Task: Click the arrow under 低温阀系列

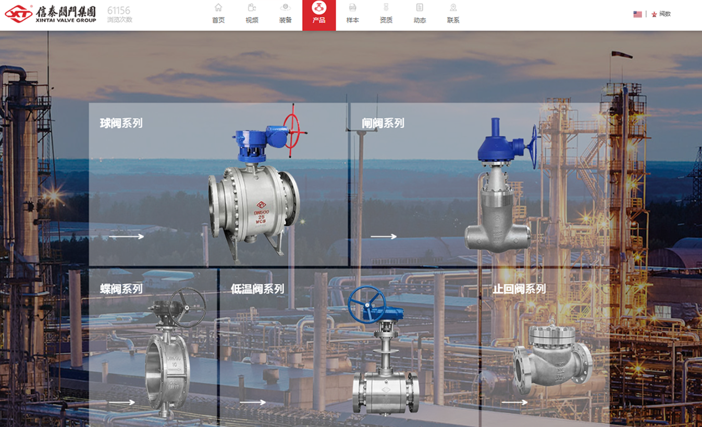Action: (x=253, y=402)
